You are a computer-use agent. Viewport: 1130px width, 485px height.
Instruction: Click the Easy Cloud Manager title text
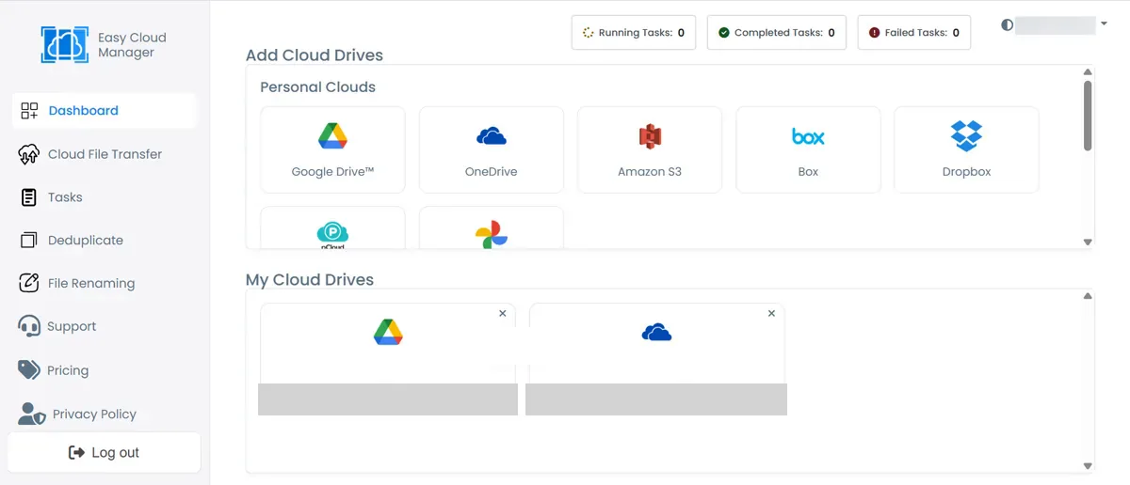[x=132, y=45]
